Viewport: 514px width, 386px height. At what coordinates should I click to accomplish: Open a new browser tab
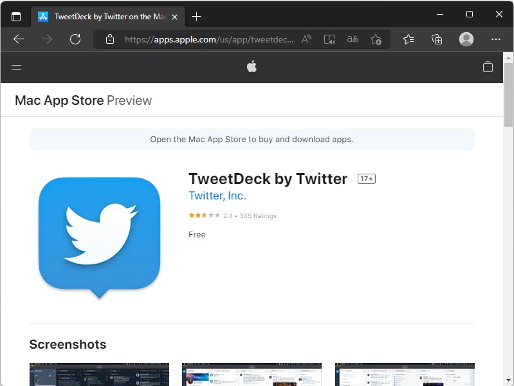coord(196,16)
